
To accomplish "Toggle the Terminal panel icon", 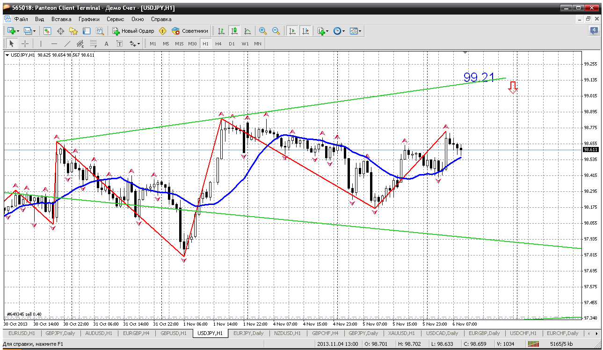I will (x=87, y=31).
